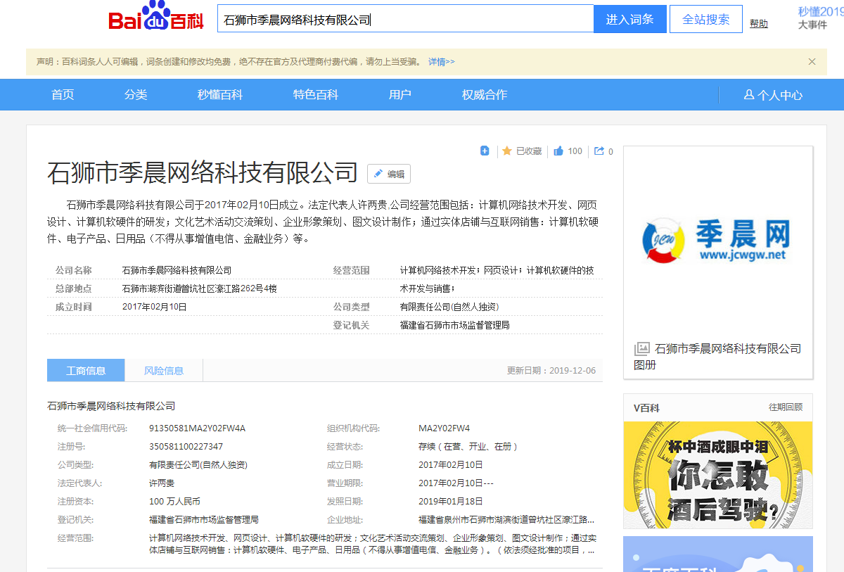Click the thumbs-up like icon

(x=558, y=151)
